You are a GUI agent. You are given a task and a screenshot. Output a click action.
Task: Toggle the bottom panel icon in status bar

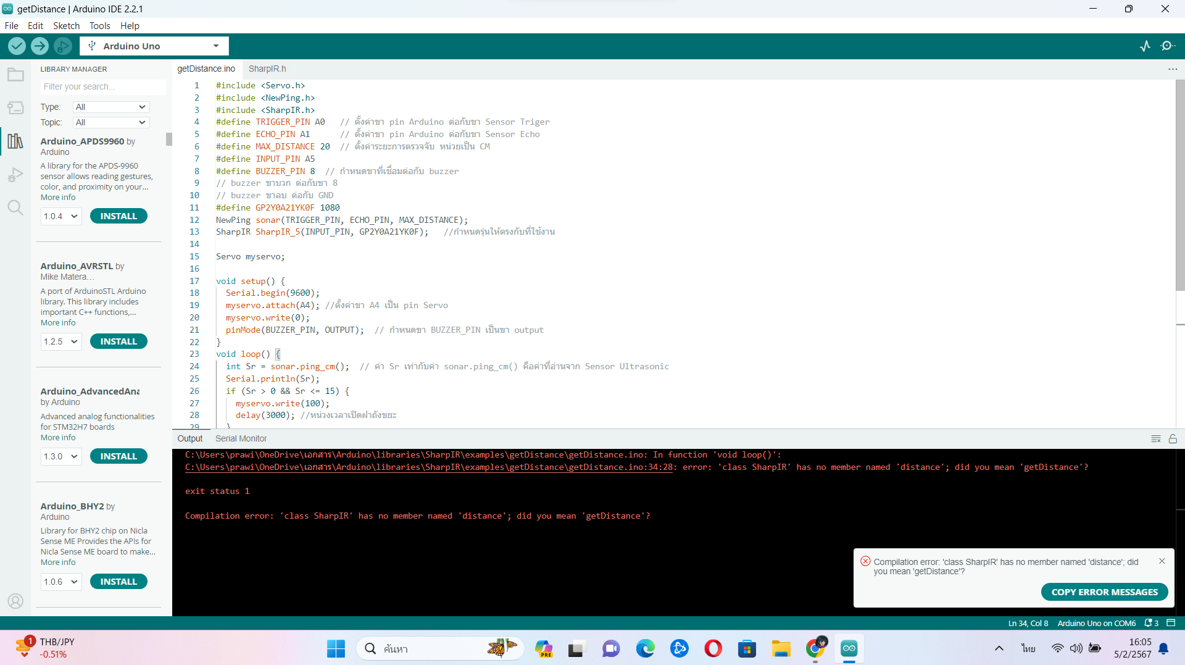tap(1171, 623)
